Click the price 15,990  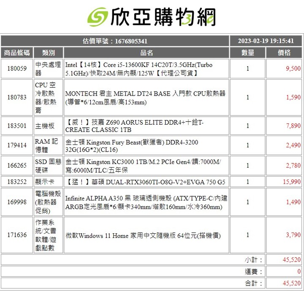[x=292, y=182]
